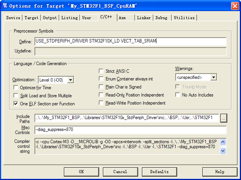241x180 pixels.
Task: Enable Optimize for Time
Action: click(x=16, y=88)
